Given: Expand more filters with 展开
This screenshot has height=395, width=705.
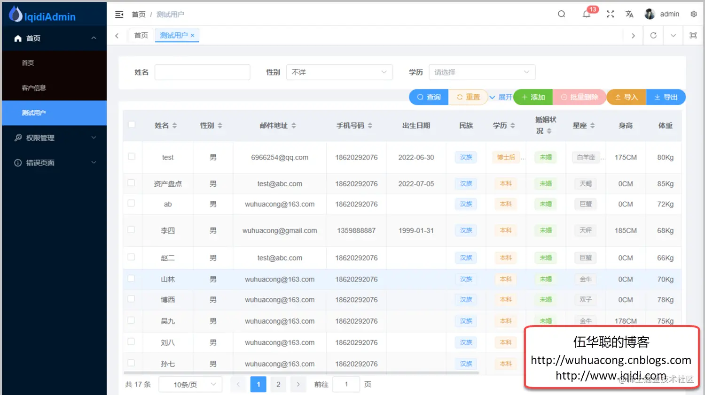Looking at the screenshot, I should (x=501, y=97).
